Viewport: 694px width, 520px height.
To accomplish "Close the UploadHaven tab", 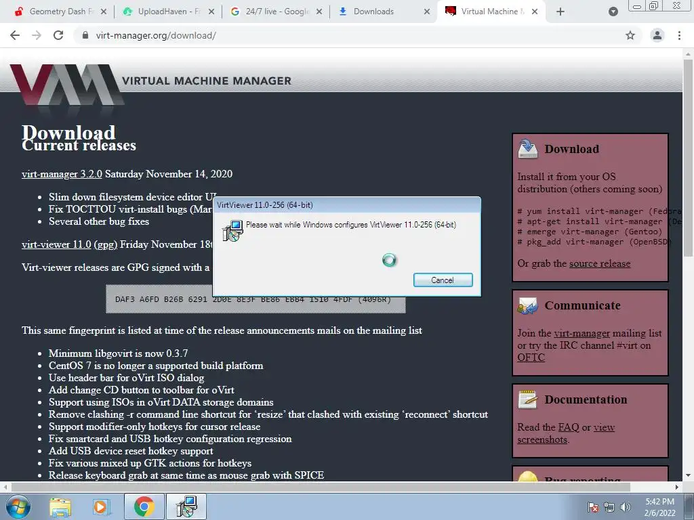I will coord(211,12).
